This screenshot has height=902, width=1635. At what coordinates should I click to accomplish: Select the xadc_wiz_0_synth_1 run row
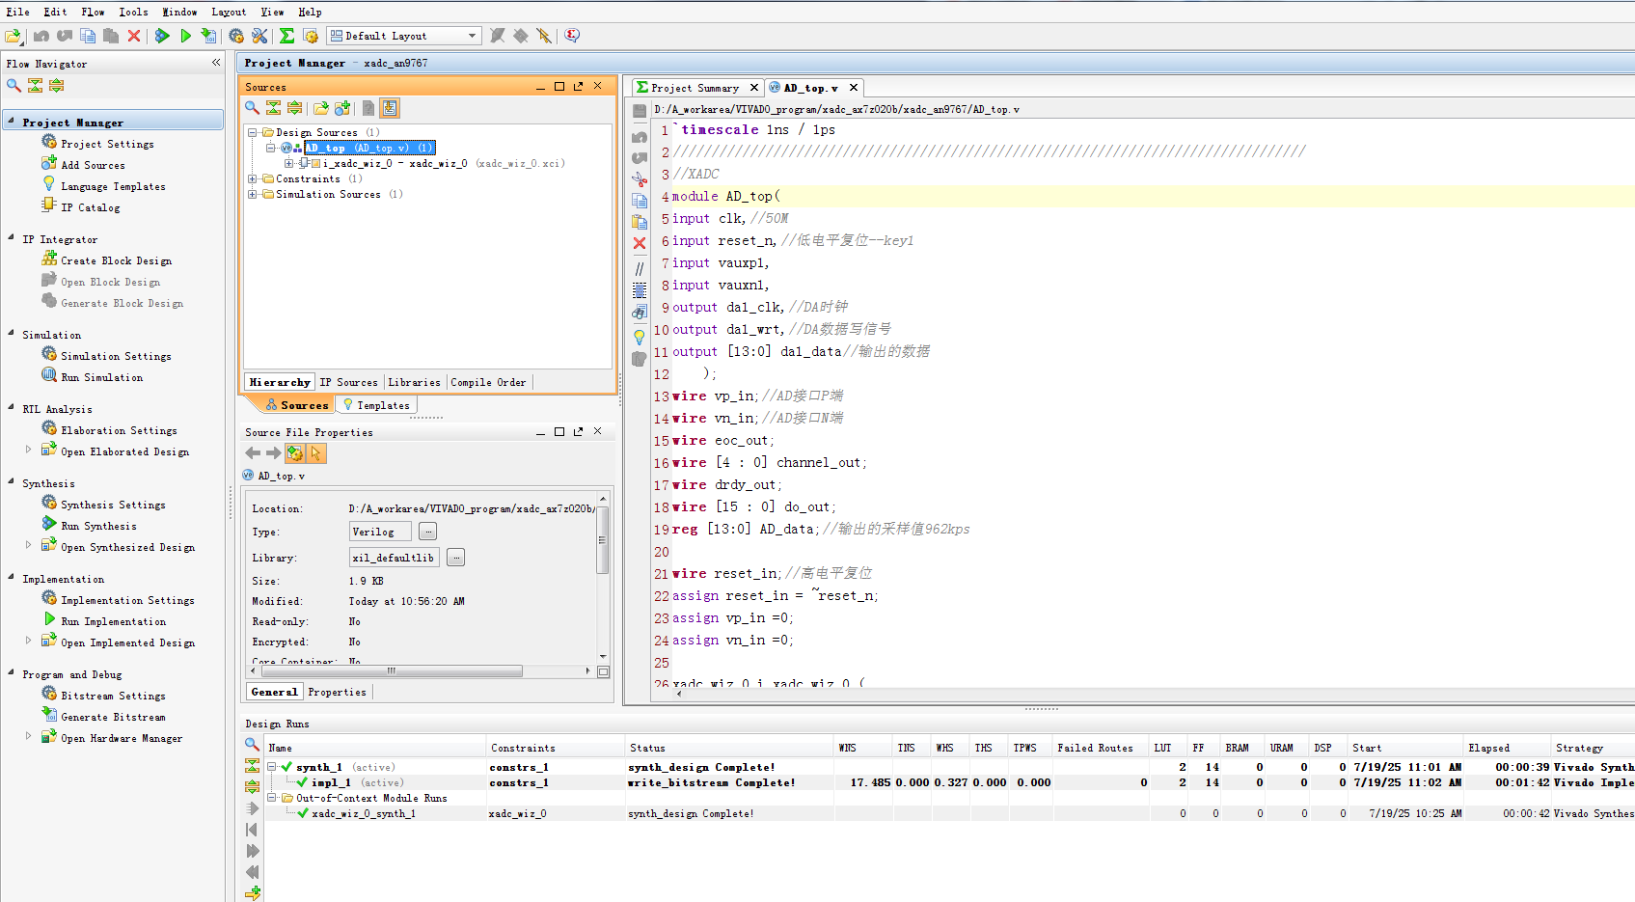950,813
